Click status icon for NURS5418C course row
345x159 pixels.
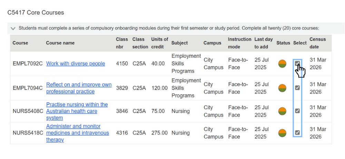coord(282,133)
